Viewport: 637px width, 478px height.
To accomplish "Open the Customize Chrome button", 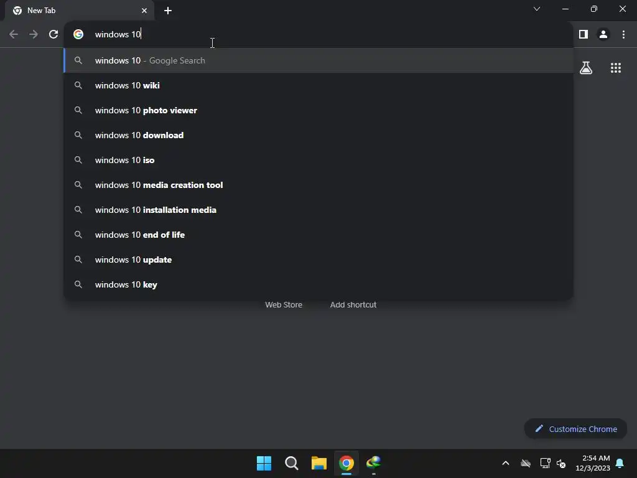I will coord(575,429).
